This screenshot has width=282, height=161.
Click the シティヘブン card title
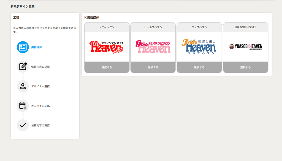click(107, 27)
